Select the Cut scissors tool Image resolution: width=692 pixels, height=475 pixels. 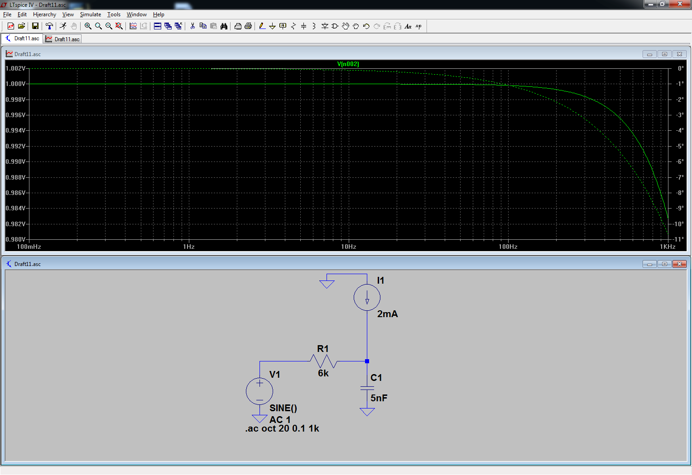[x=192, y=26]
